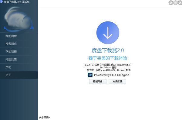Click the logout icon button at top right
182x120 pixels.
(x=171, y=3)
